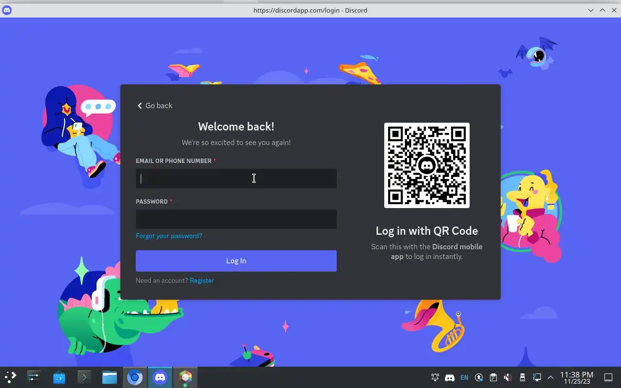Switch the EN keyboard layout indicator
The image size is (621, 388).
[x=464, y=377]
